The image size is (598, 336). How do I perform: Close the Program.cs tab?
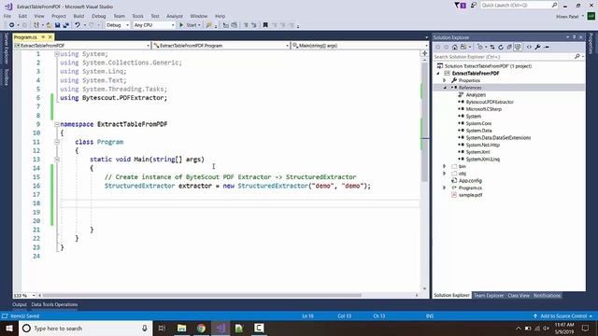pos(50,37)
